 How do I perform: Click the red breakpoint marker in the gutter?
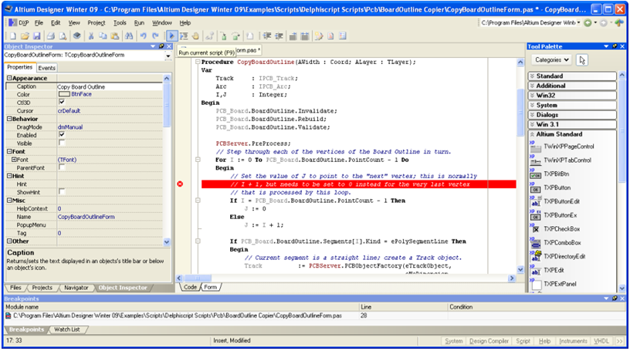click(x=180, y=184)
